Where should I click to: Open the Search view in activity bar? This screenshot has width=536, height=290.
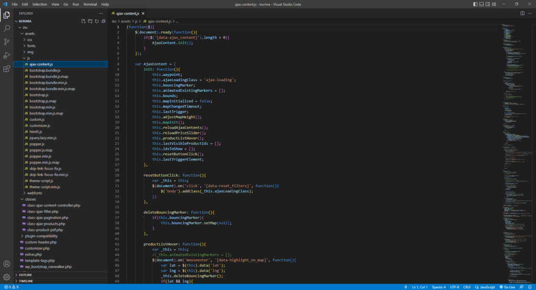pos(6,28)
